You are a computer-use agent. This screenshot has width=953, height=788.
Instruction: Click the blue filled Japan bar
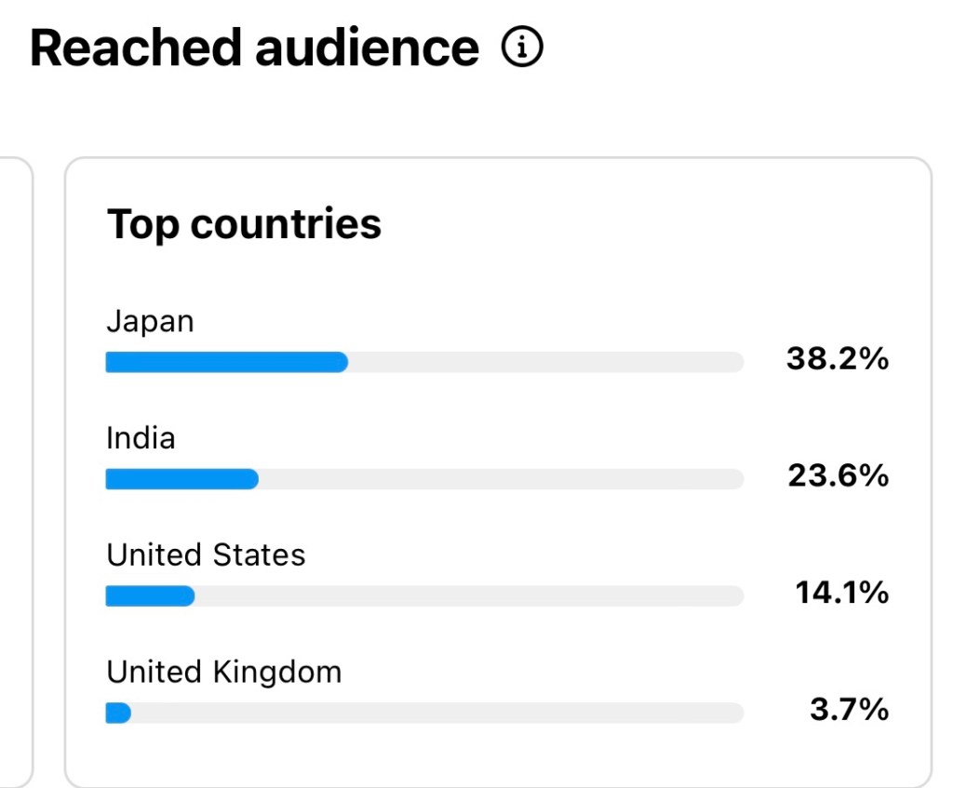point(226,363)
